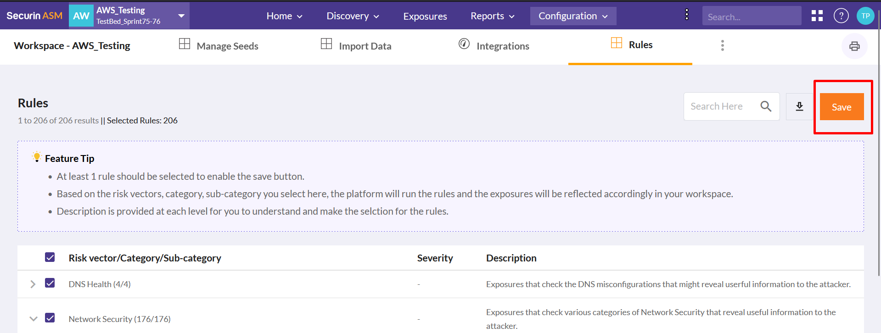Switch to Manage Seeds tab

click(219, 45)
